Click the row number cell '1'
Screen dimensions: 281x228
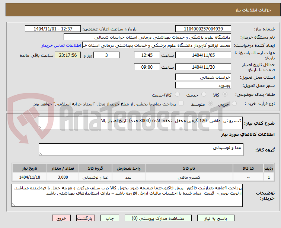coord(269,177)
